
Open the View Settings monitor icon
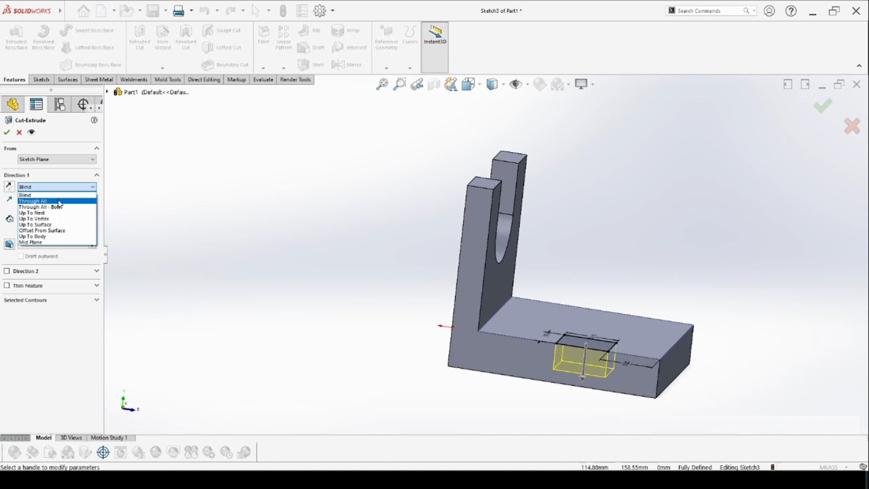(581, 84)
